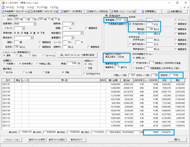Click the 指数データの取得 toolbar button

point(71,11)
